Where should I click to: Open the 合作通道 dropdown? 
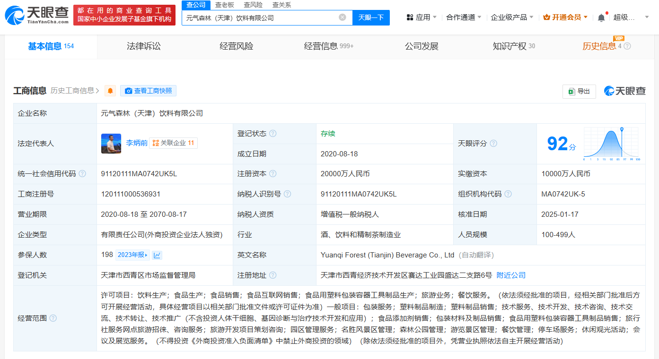(x=464, y=17)
